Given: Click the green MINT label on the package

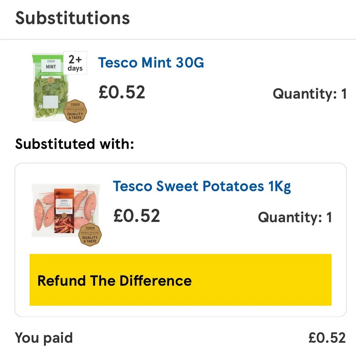Looking at the screenshot, I should 51,66.
